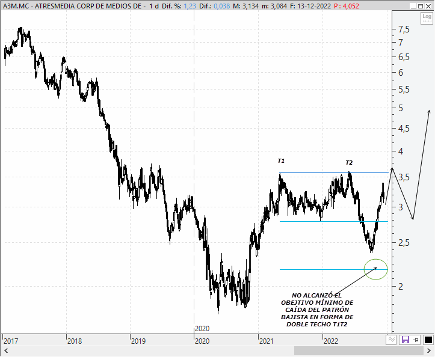Screen dimensions: 435x357
Task: Select the T2 label on the chart
Action: [x=349, y=163]
